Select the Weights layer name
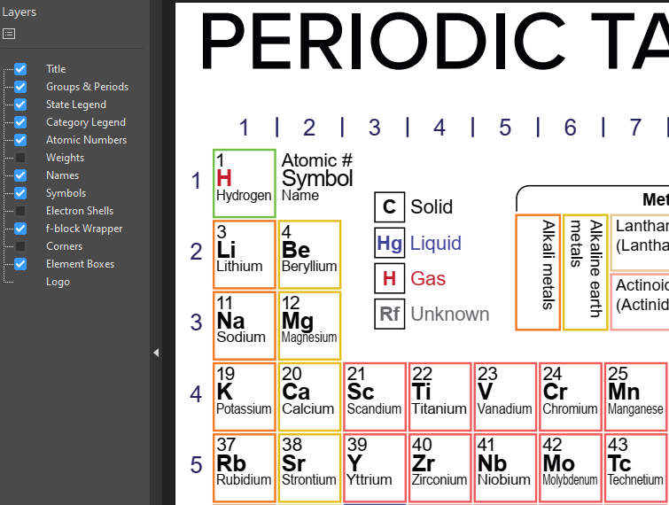 click(65, 158)
